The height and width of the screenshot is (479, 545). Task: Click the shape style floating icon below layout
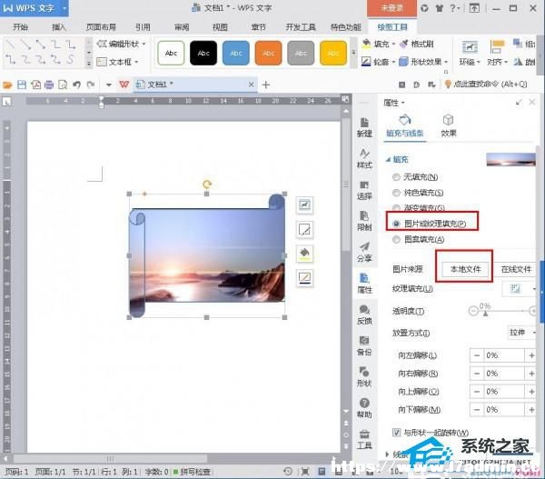click(304, 229)
